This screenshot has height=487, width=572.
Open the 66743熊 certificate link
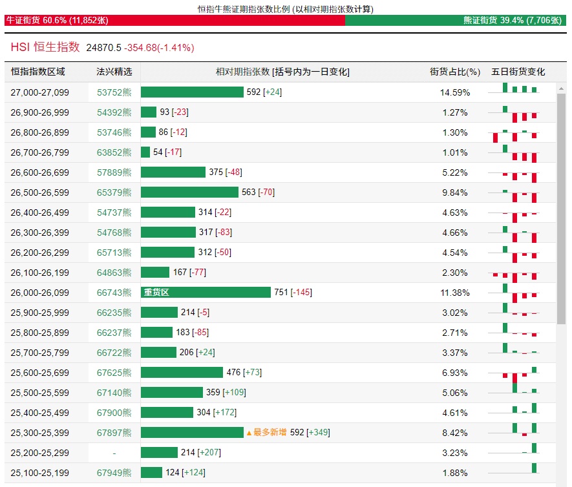(114, 293)
